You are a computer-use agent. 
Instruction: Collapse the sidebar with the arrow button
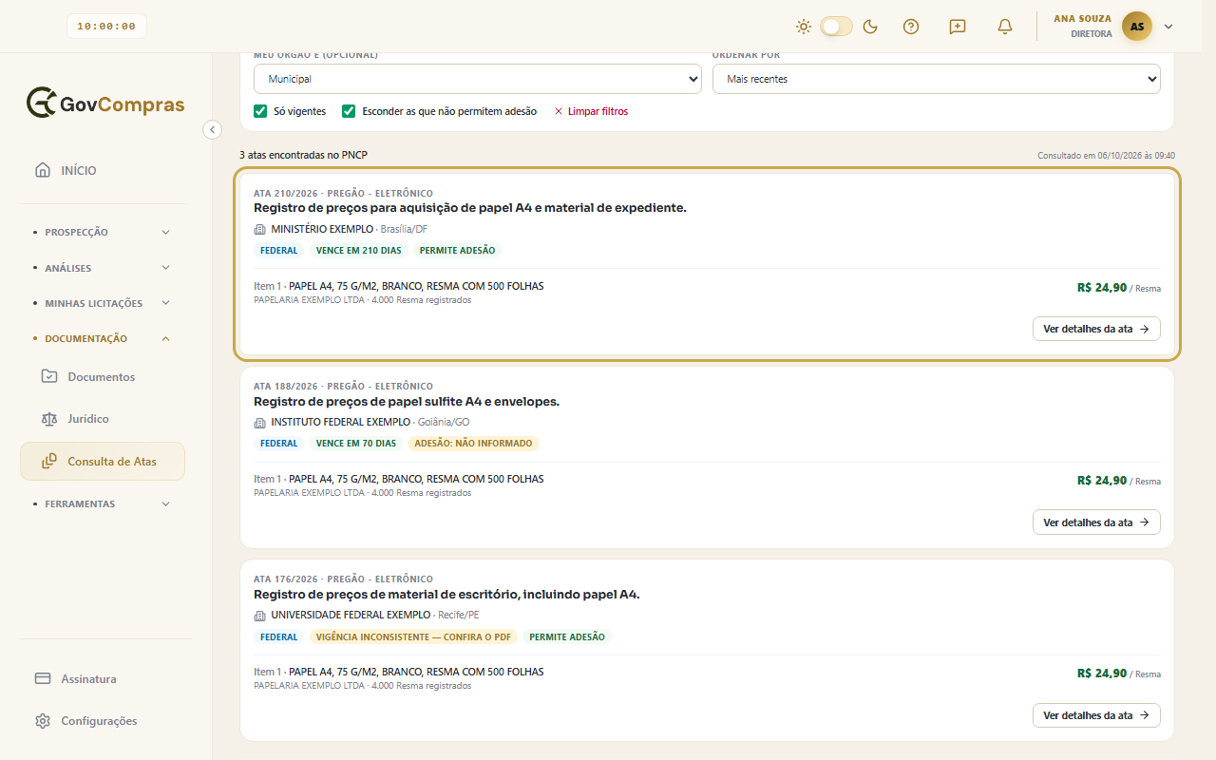[x=213, y=129]
